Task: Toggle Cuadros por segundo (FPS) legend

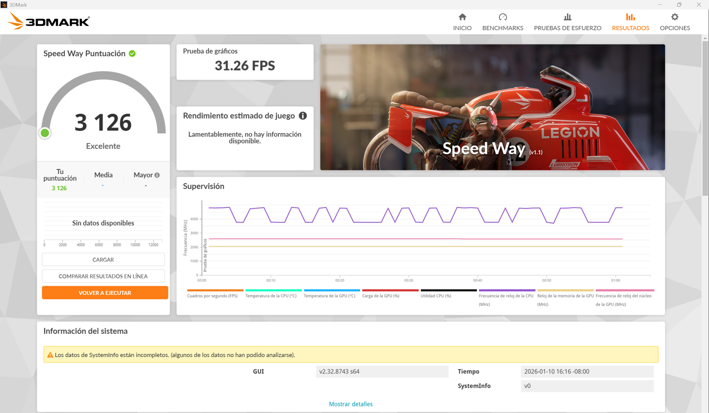Action: coord(212,296)
